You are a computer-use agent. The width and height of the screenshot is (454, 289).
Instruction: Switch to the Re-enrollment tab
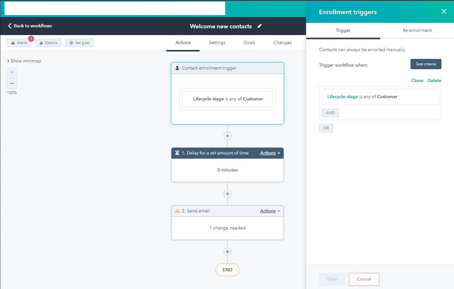click(x=417, y=30)
